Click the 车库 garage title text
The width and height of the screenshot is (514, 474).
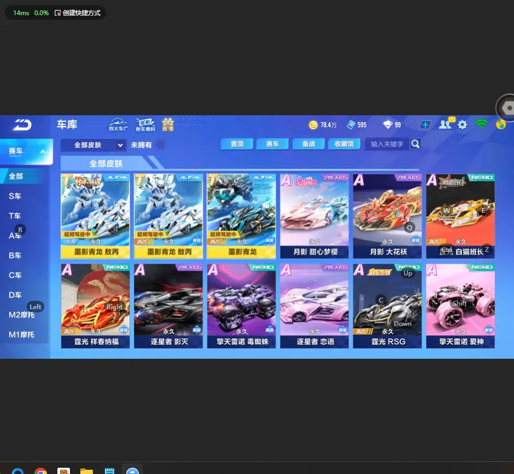(67, 125)
